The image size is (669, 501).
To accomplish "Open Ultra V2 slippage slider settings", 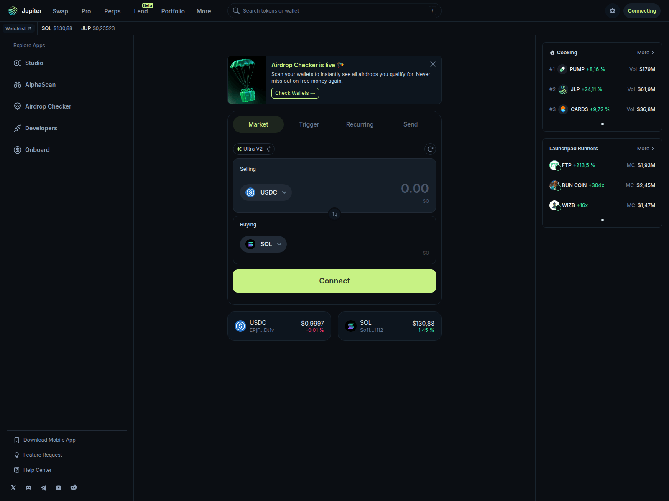I will [269, 149].
